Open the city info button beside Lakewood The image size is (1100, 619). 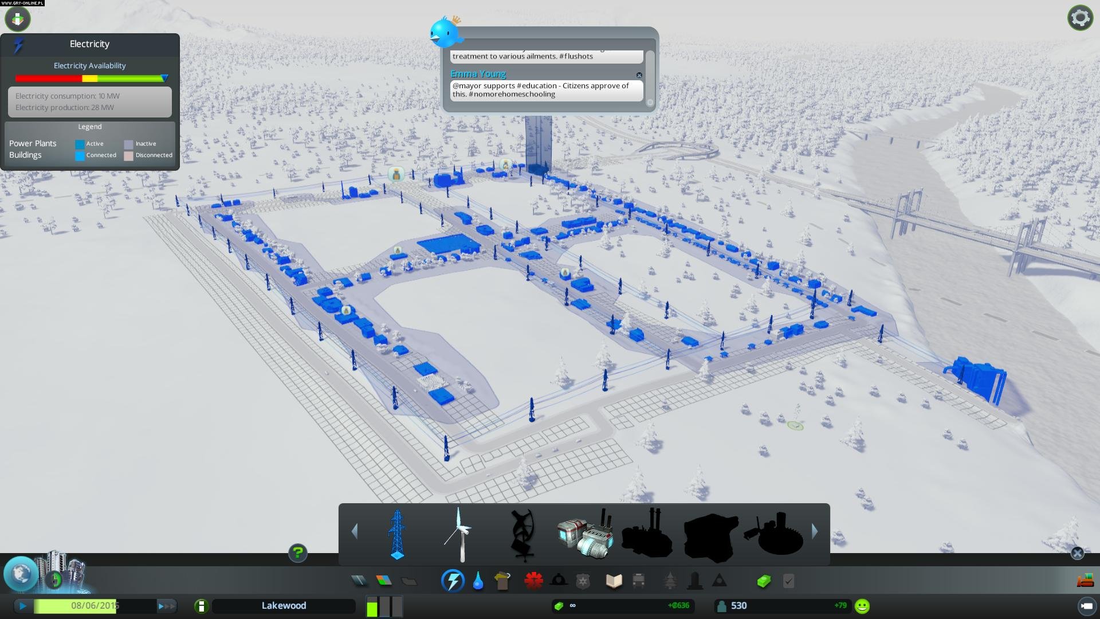point(201,606)
